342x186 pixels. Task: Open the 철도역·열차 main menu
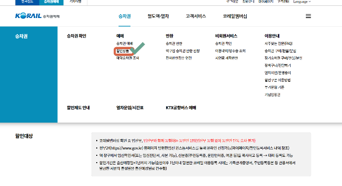pos(158,16)
